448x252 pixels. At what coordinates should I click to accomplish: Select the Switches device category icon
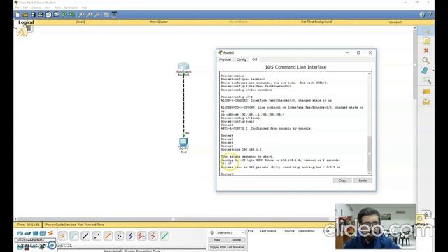tap(28, 233)
